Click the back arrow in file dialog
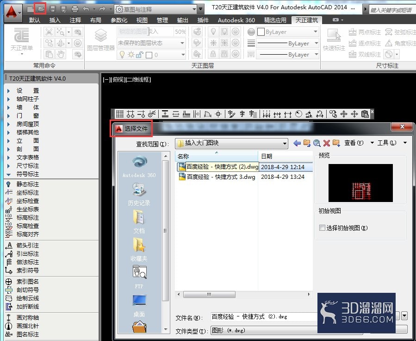This screenshot has height=341, width=416. click(x=297, y=143)
